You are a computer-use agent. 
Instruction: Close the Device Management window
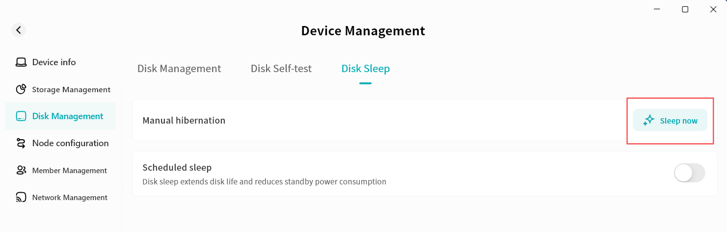point(713,9)
